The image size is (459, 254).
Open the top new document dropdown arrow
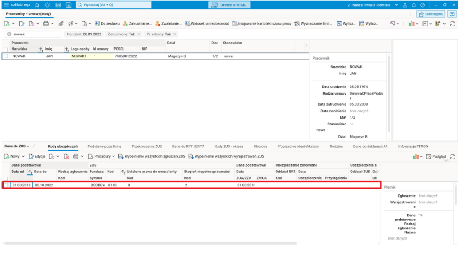pos(13,24)
